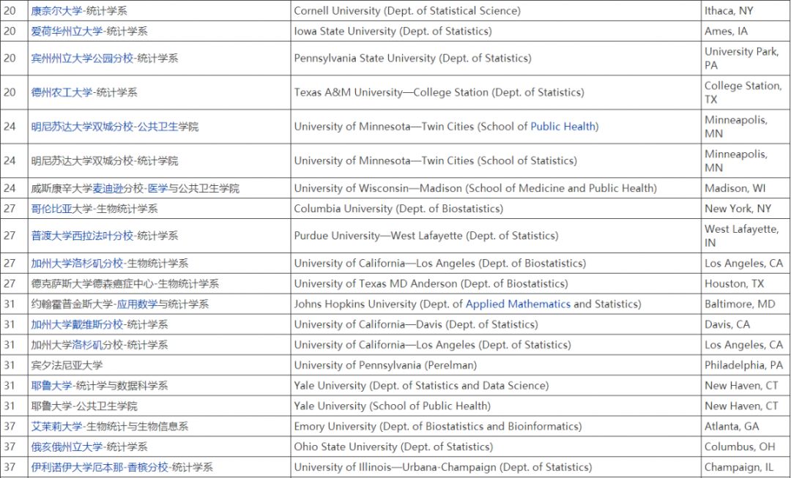The width and height of the screenshot is (791, 478).
Task: Click the Public Health link in Minnesota row
Action: coord(563,127)
